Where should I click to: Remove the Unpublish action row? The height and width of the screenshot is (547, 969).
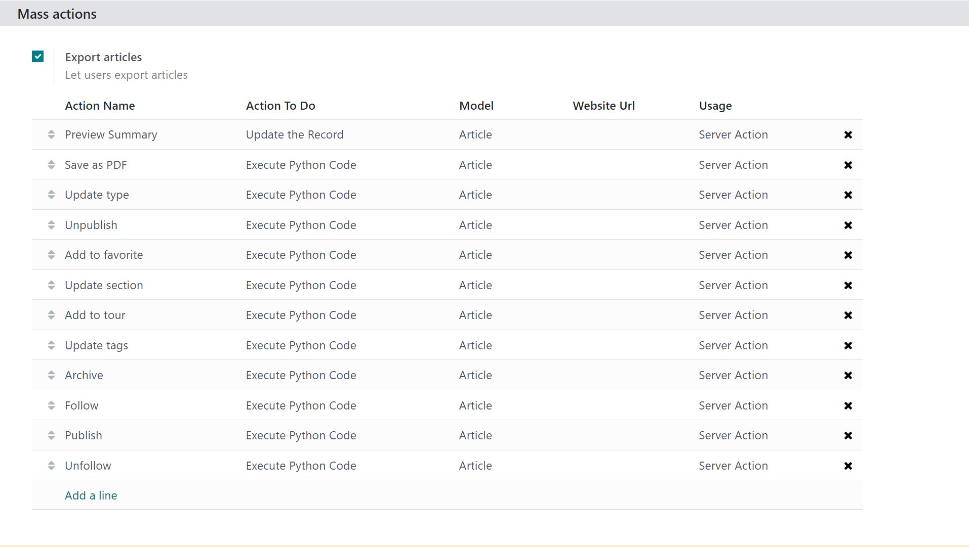pyautogui.click(x=848, y=225)
